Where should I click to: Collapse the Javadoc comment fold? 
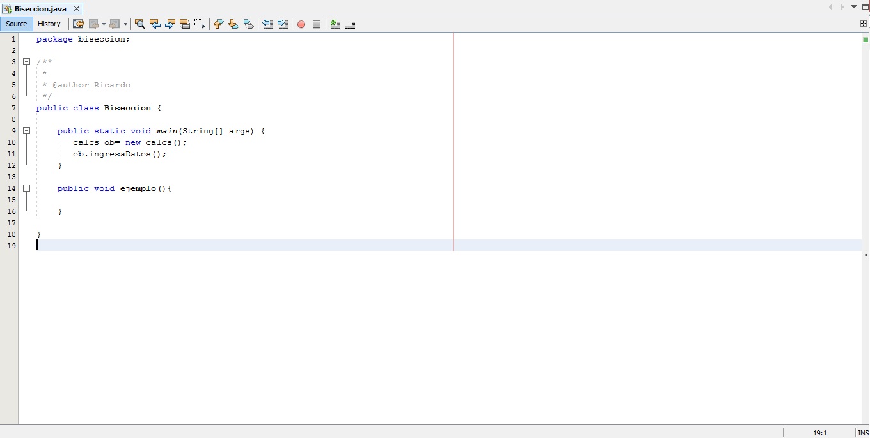27,62
